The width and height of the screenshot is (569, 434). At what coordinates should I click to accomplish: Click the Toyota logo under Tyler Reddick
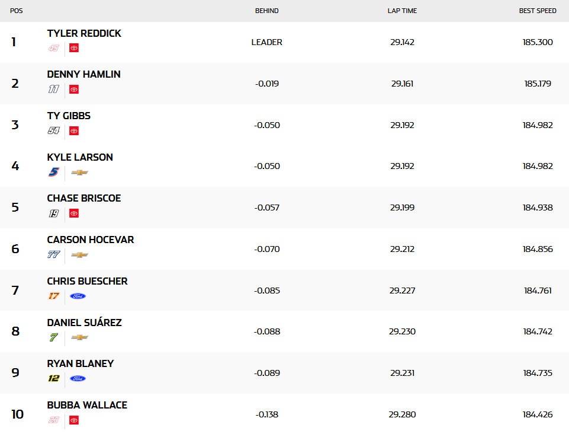pyautogui.click(x=74, y=48)
